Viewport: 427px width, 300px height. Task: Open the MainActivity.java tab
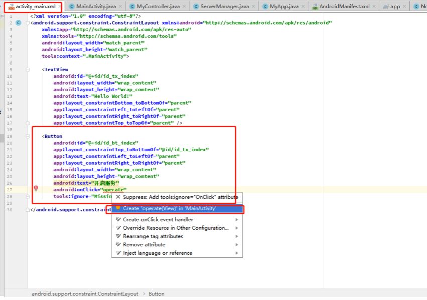pos(96,6)
